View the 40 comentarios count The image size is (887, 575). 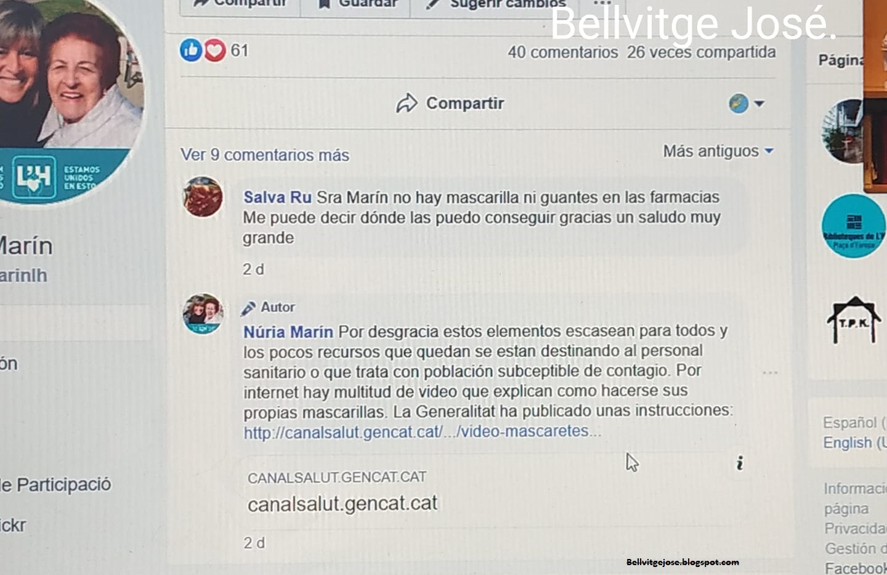click(x=563, y=52)
